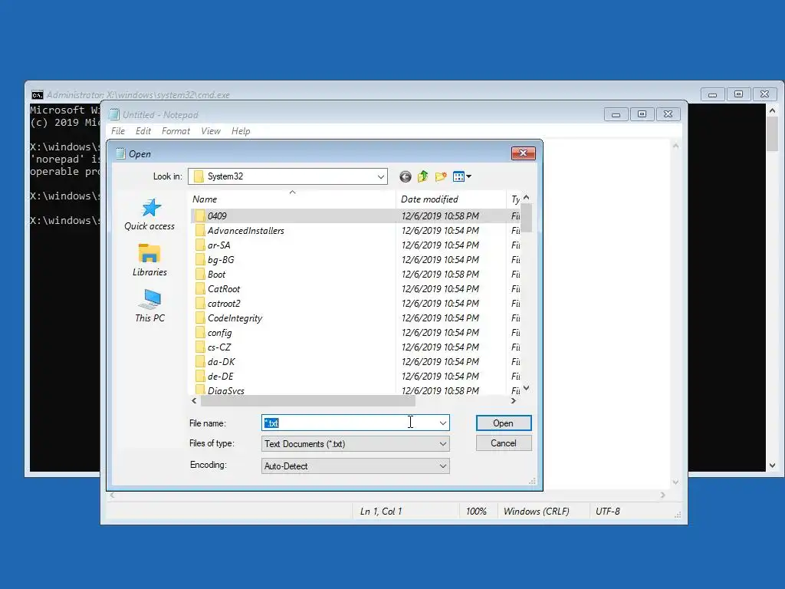Click the cmd.exe title bar icon
The image size is (785, 589).
coord(37,94)
